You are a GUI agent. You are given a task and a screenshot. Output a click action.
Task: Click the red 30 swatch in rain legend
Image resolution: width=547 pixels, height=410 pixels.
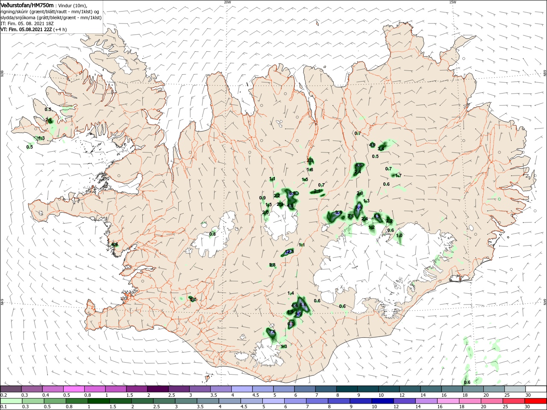535,401
